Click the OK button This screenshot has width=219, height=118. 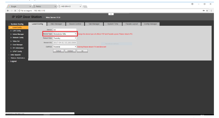[82, 51]
